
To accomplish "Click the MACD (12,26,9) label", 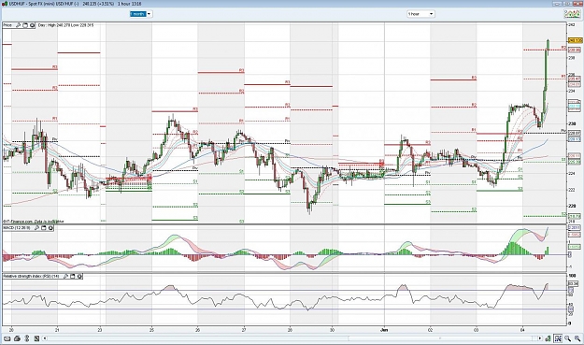I will point(17,227).
